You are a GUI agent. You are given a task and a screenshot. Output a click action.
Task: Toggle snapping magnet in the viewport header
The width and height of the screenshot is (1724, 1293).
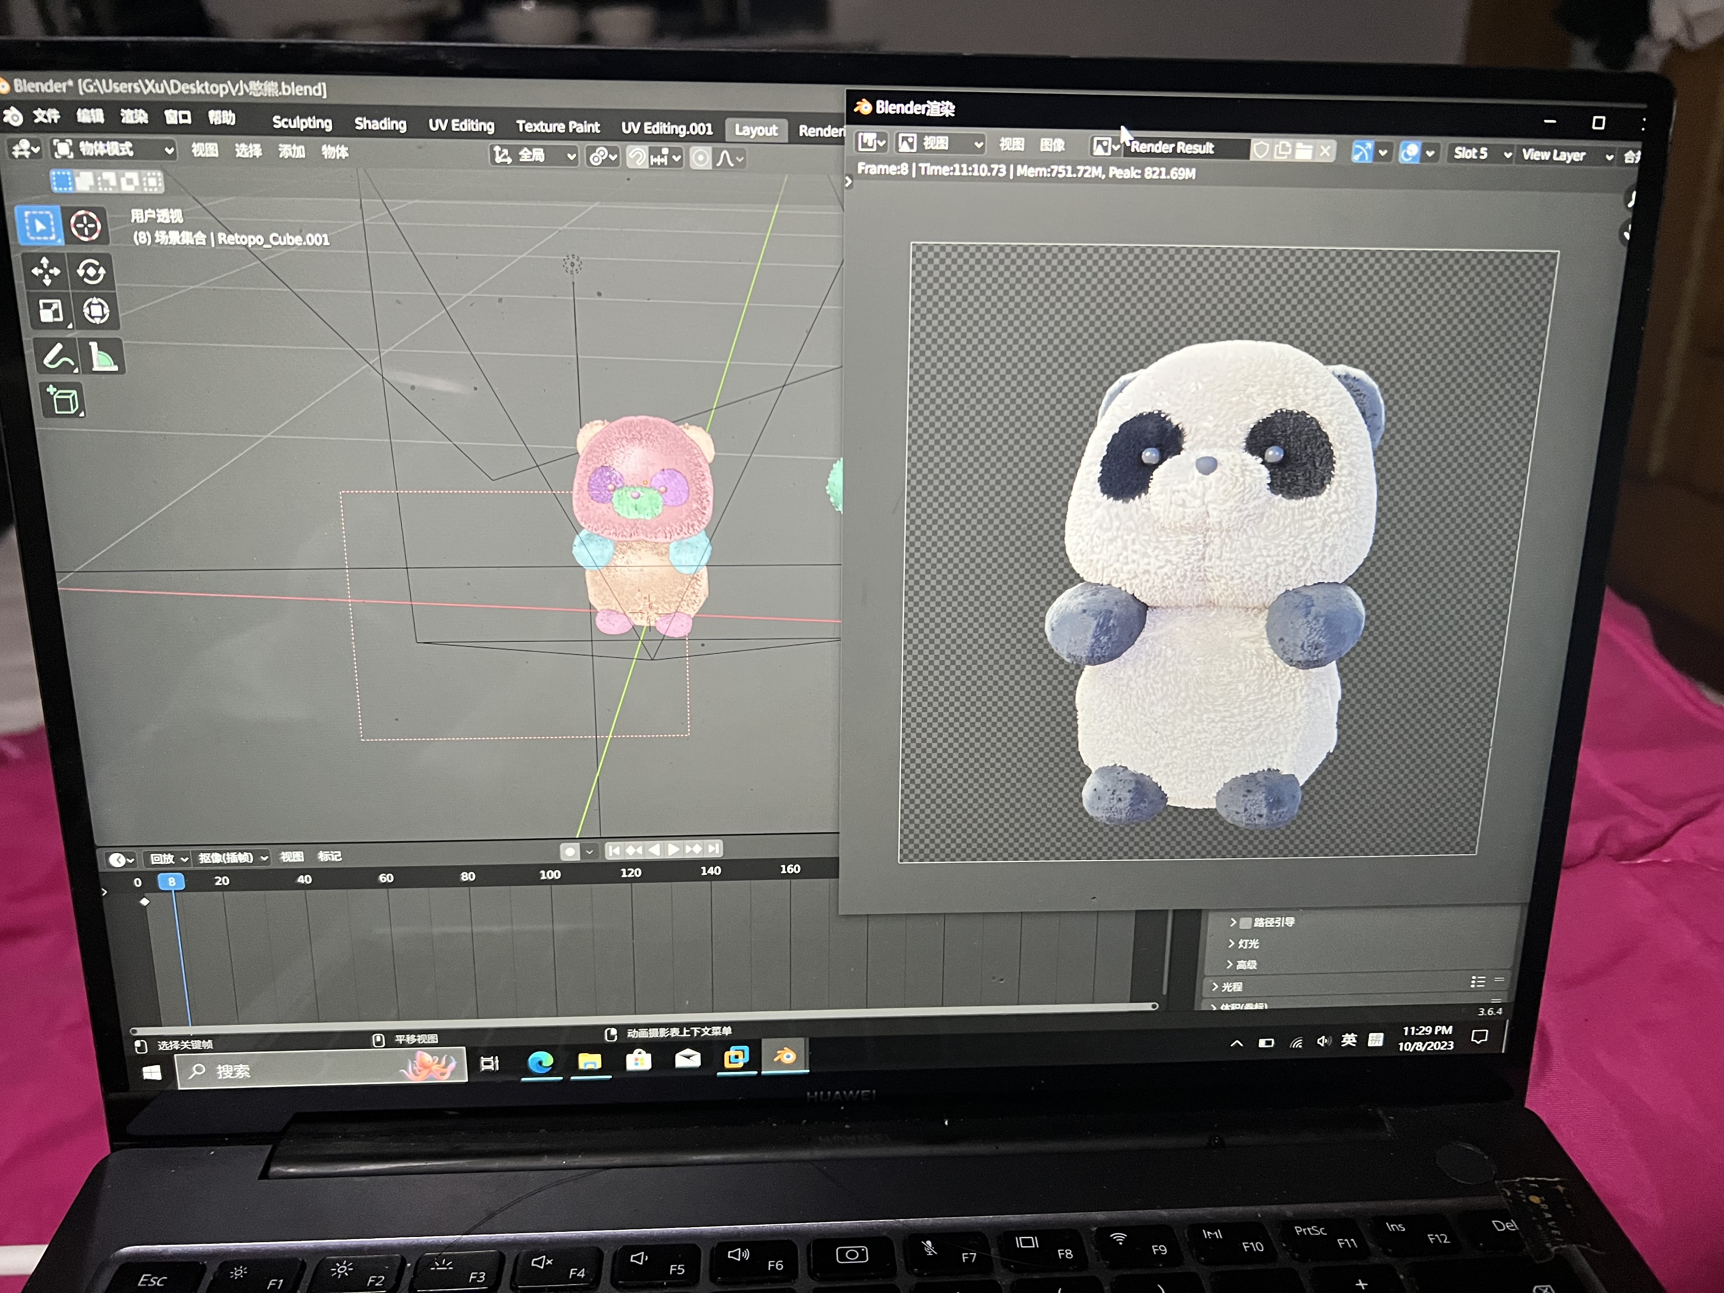pyautogui.click(x=637, y=157)
